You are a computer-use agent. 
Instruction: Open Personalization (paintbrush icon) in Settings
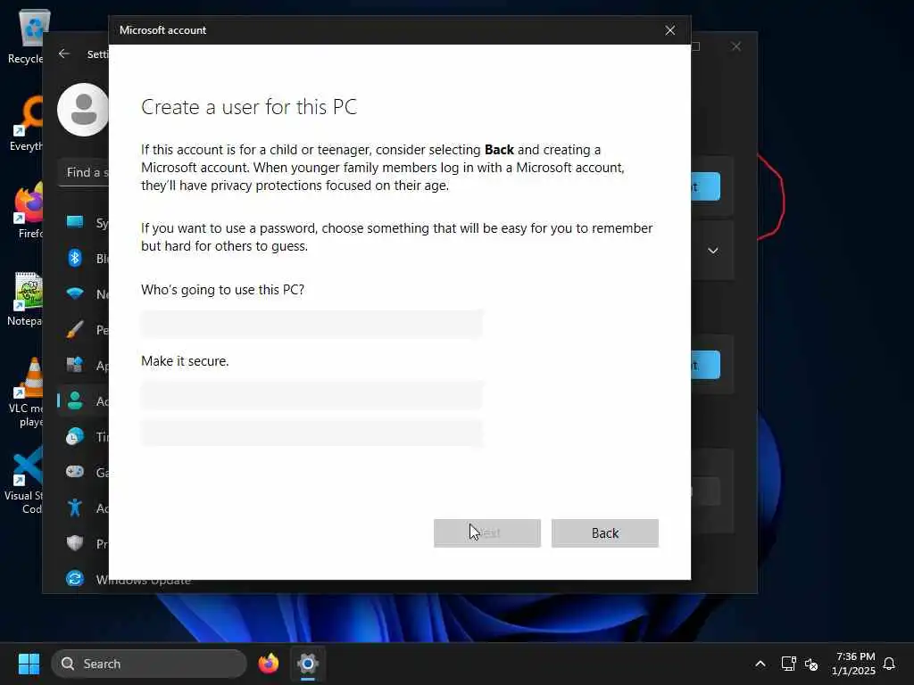tap(83, 330)
